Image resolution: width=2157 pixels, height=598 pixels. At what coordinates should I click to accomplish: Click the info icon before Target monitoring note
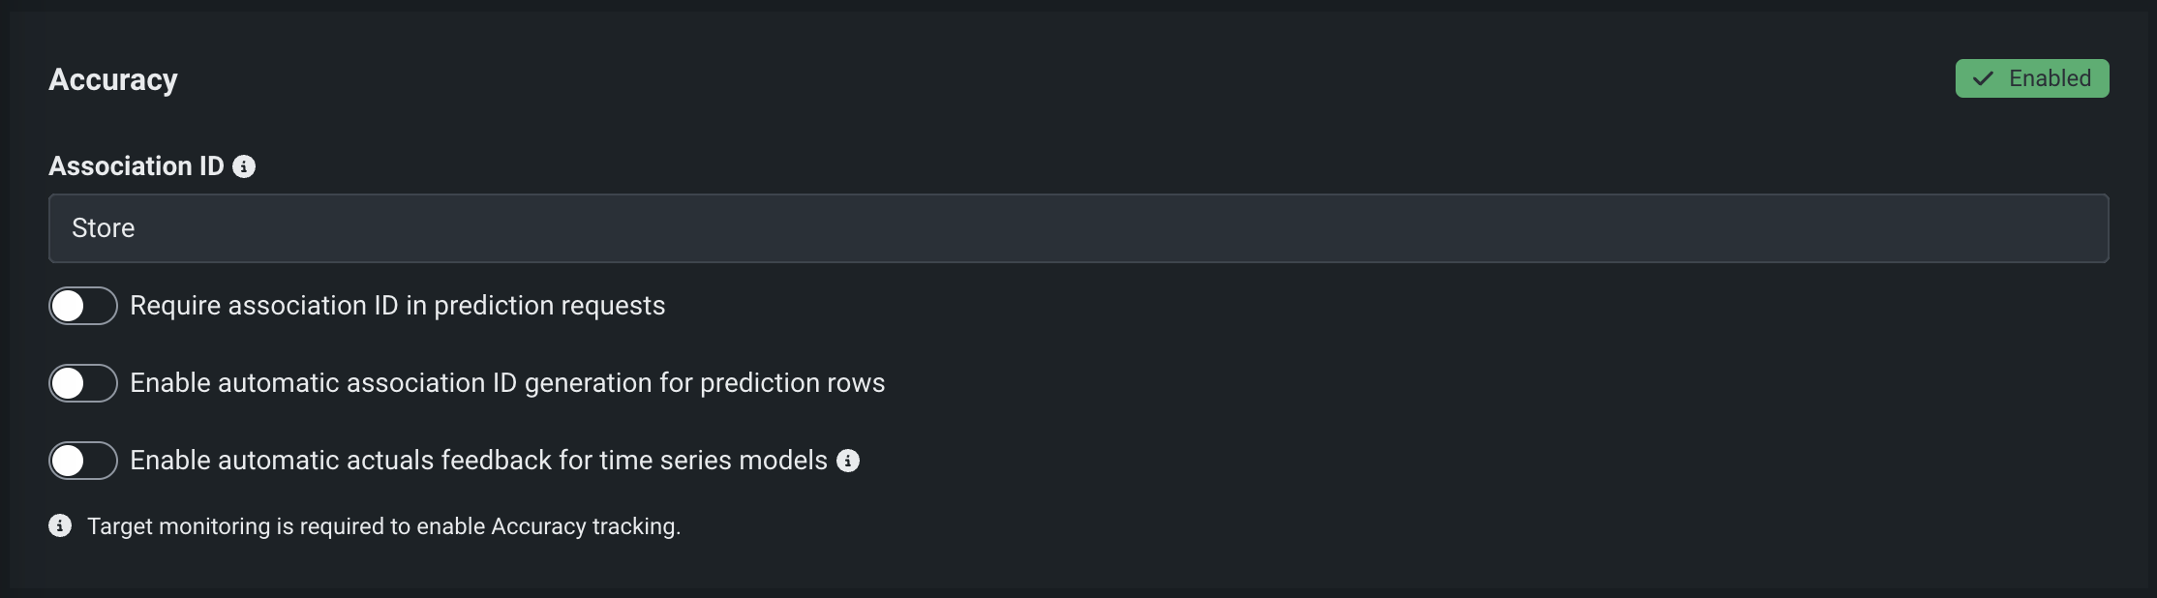point(60,525)
